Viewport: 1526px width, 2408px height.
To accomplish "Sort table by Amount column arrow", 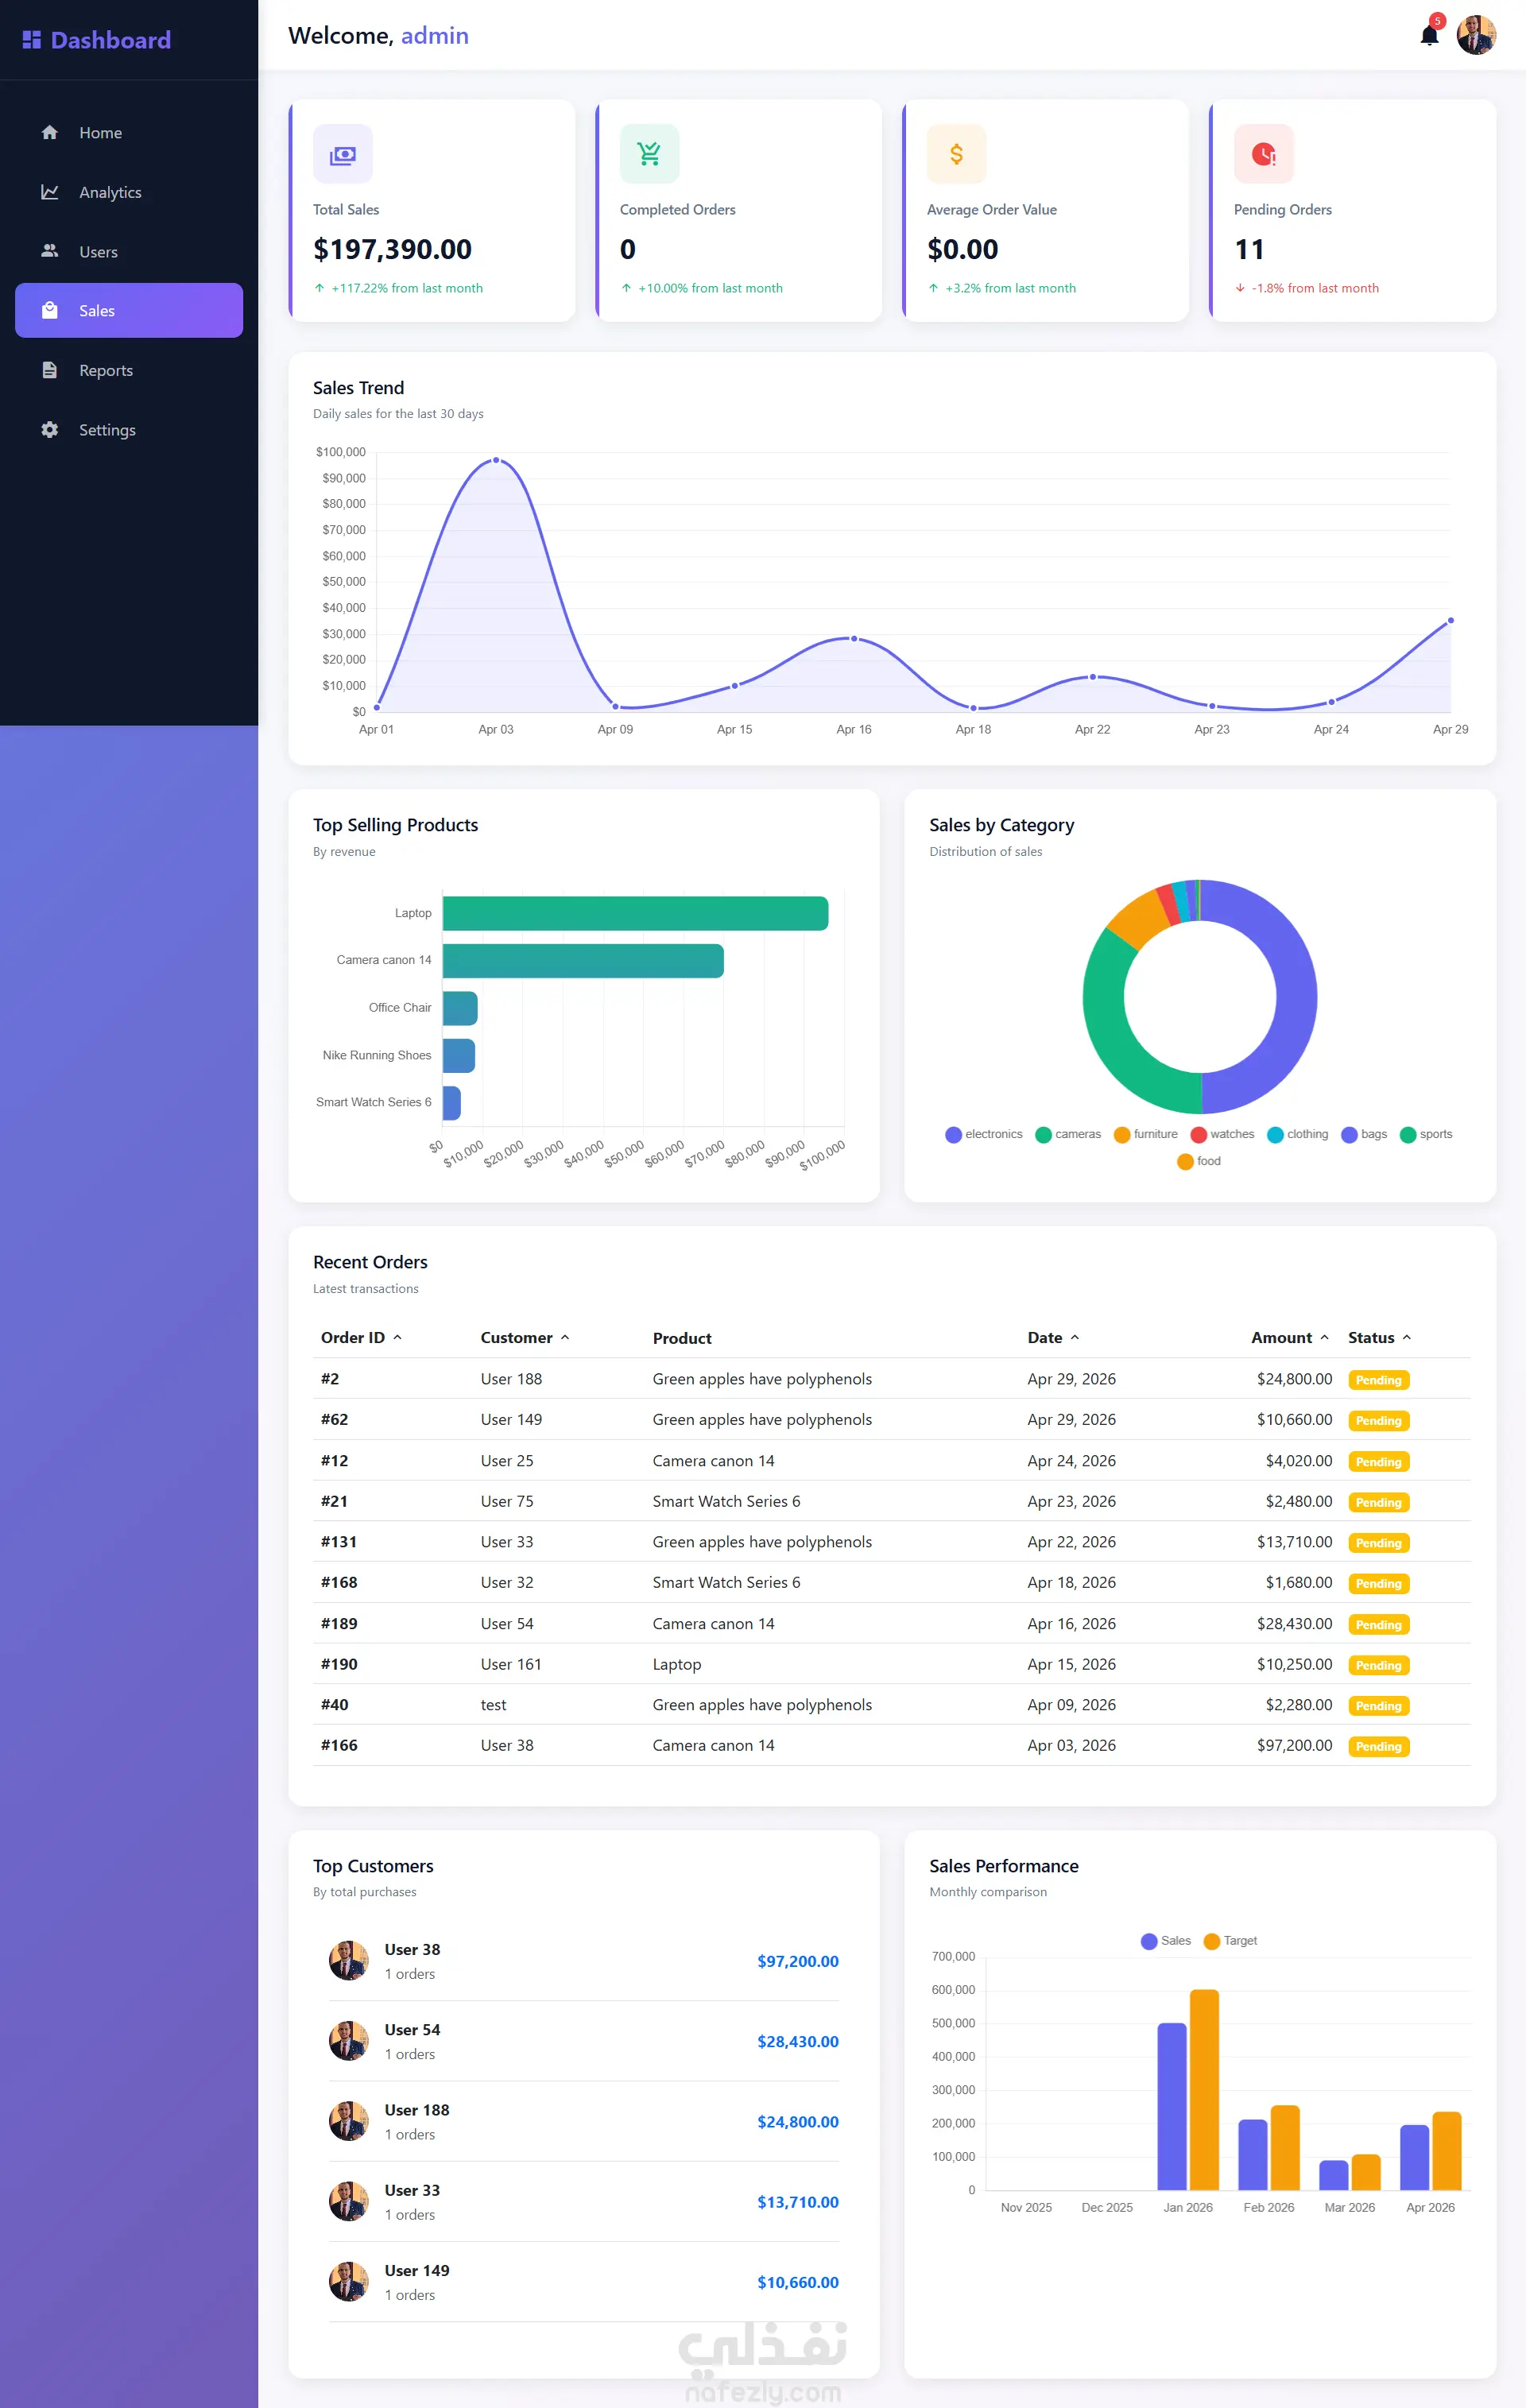I will click(1324, 1338).
